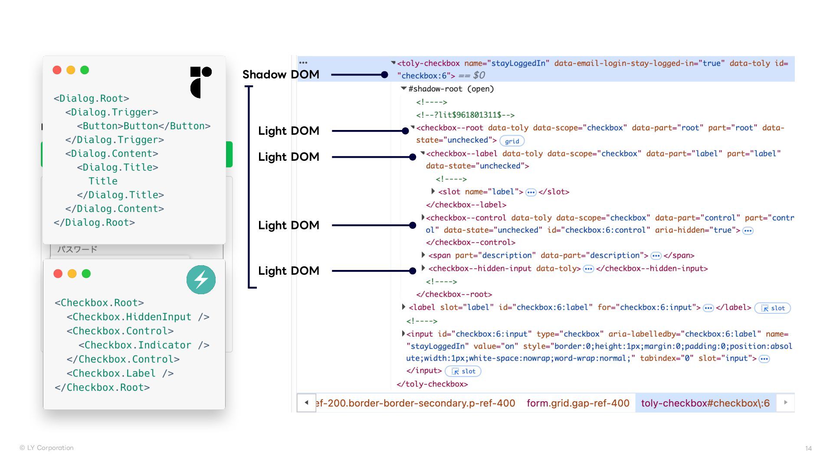Image resolution: width=833 pixels, height=468 pixels.
Task: Click the slot reveal badge after the label element
Action: pos(772,308)
